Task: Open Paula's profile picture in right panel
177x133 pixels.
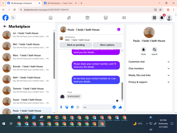Action: point(149,33)
